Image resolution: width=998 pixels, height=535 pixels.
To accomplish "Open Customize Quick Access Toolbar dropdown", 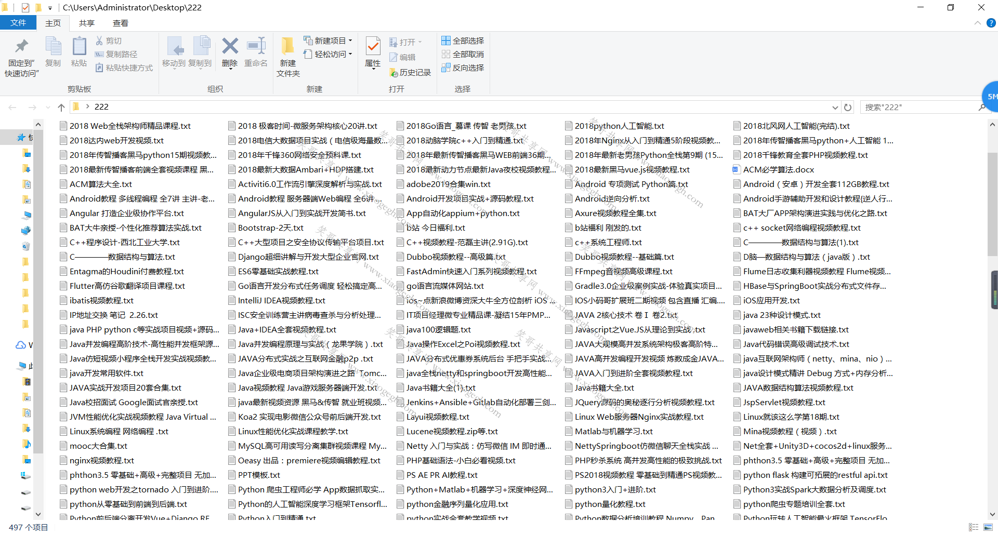I will [x=50, y=8].
